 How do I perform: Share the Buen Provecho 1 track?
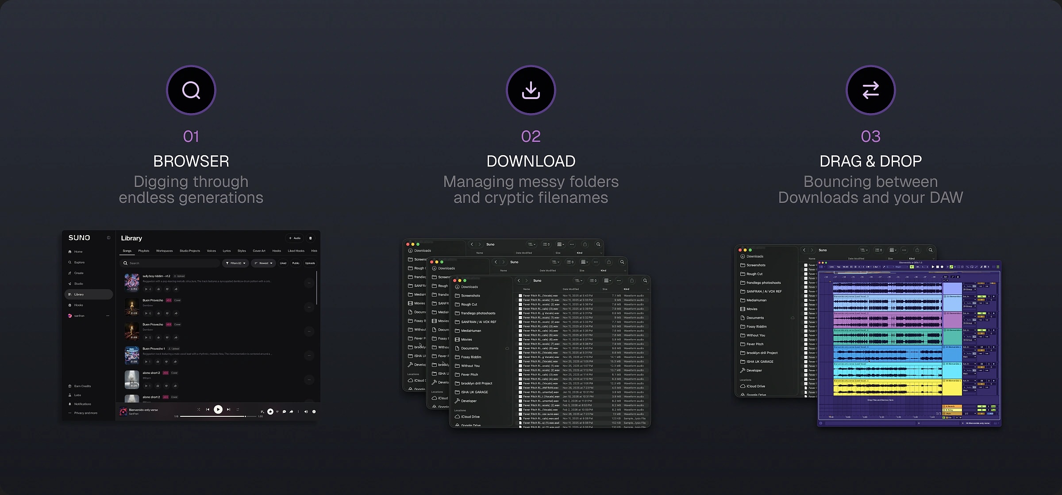click(x=176, y=362)
